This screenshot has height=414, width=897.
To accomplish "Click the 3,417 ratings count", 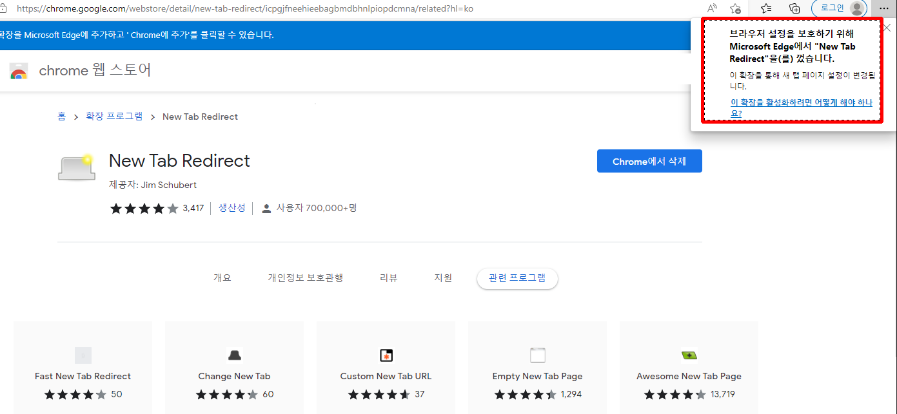I will point(193,208).
